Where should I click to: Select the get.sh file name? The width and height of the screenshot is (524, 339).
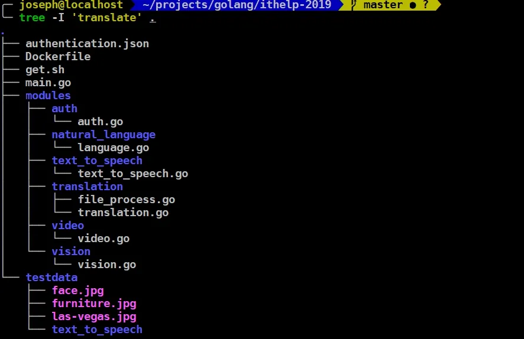(x=45, y=70)
